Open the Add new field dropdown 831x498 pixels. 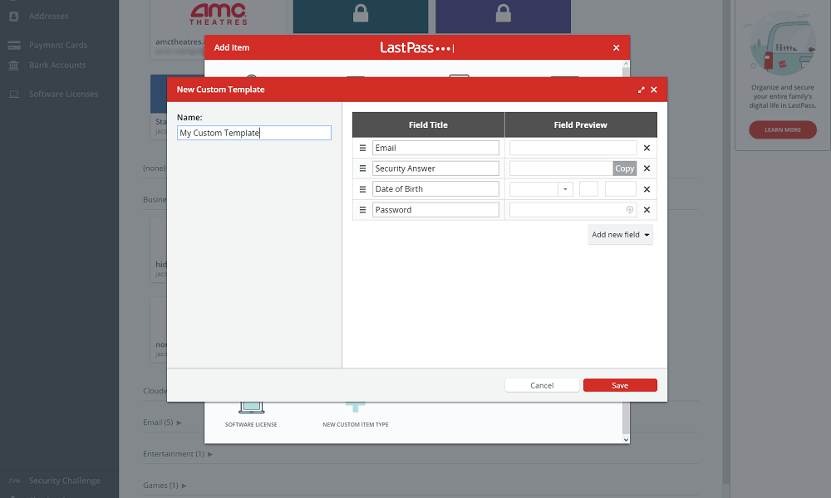coord(620,234)
